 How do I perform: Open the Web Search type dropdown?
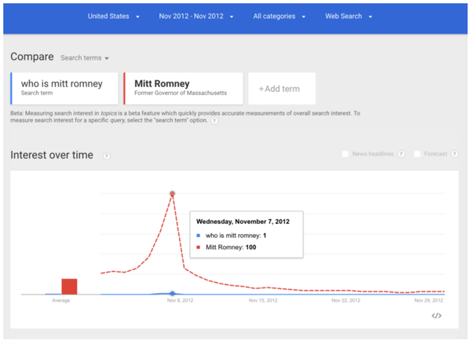pos(349,16)
